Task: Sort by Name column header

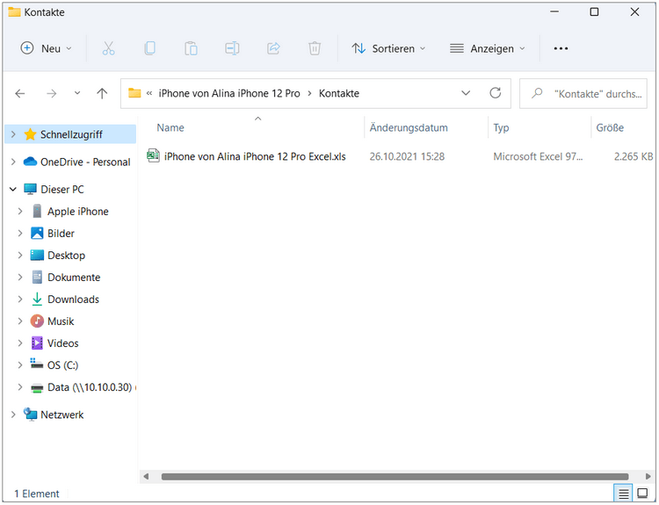Action: coord(170,127)
